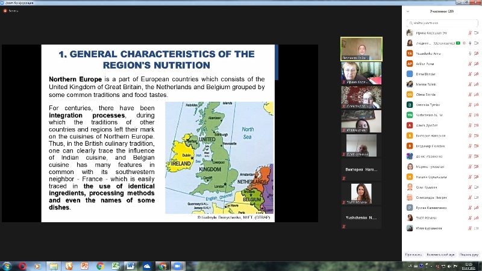Open Zoom from the Windows taskbar
This screenshot has height=271, width=482.
[x=177, y=266]
